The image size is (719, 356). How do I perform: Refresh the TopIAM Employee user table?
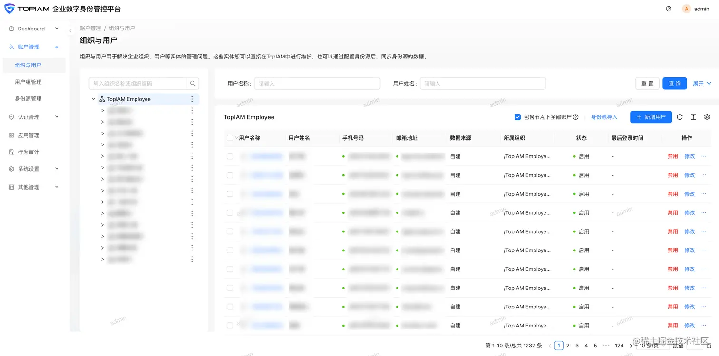coord(680,117)
